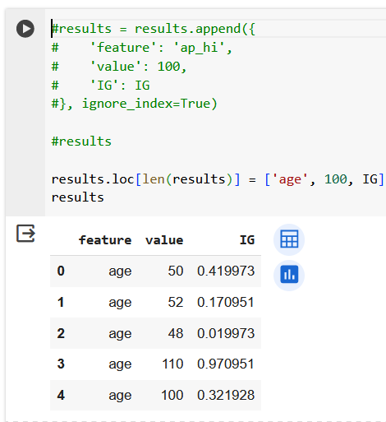
Task: Click the 'value' column header
Action: [x=164, y=240]
